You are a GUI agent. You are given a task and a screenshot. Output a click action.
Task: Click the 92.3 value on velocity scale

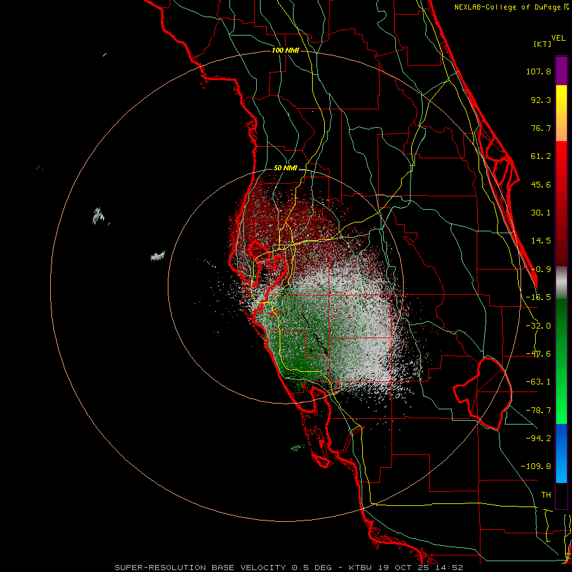click(541, 100)
